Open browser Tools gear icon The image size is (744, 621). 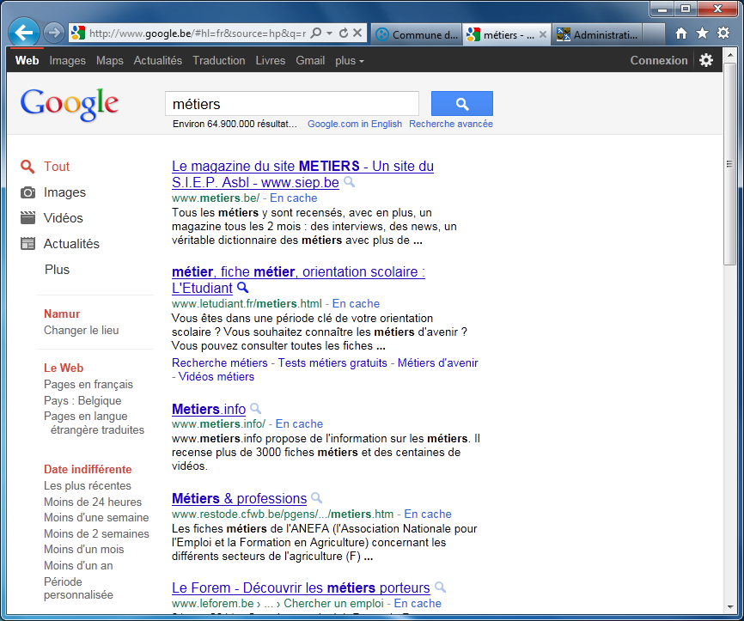coord(723,33)
